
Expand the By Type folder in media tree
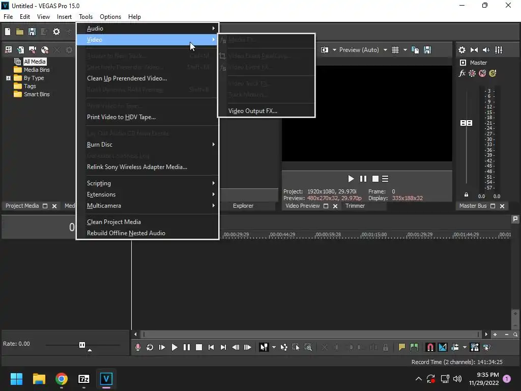point(8,78)
